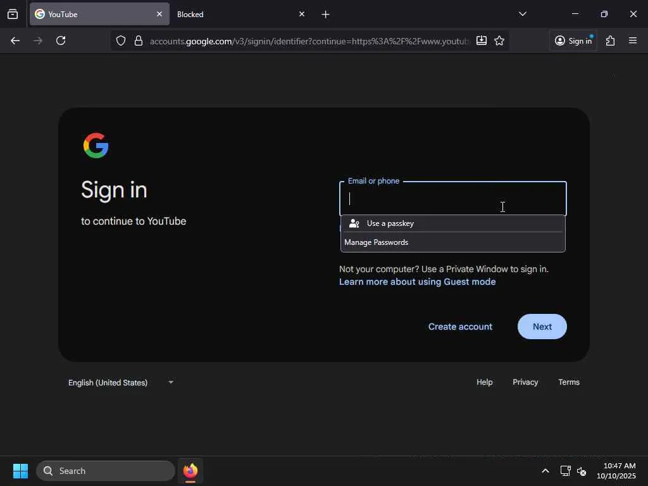Restore down the Firefox window

[x=604, y=14]
